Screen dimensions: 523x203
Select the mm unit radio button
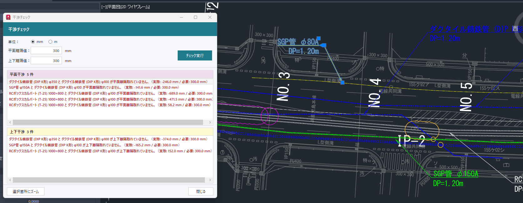pos(33,42)
